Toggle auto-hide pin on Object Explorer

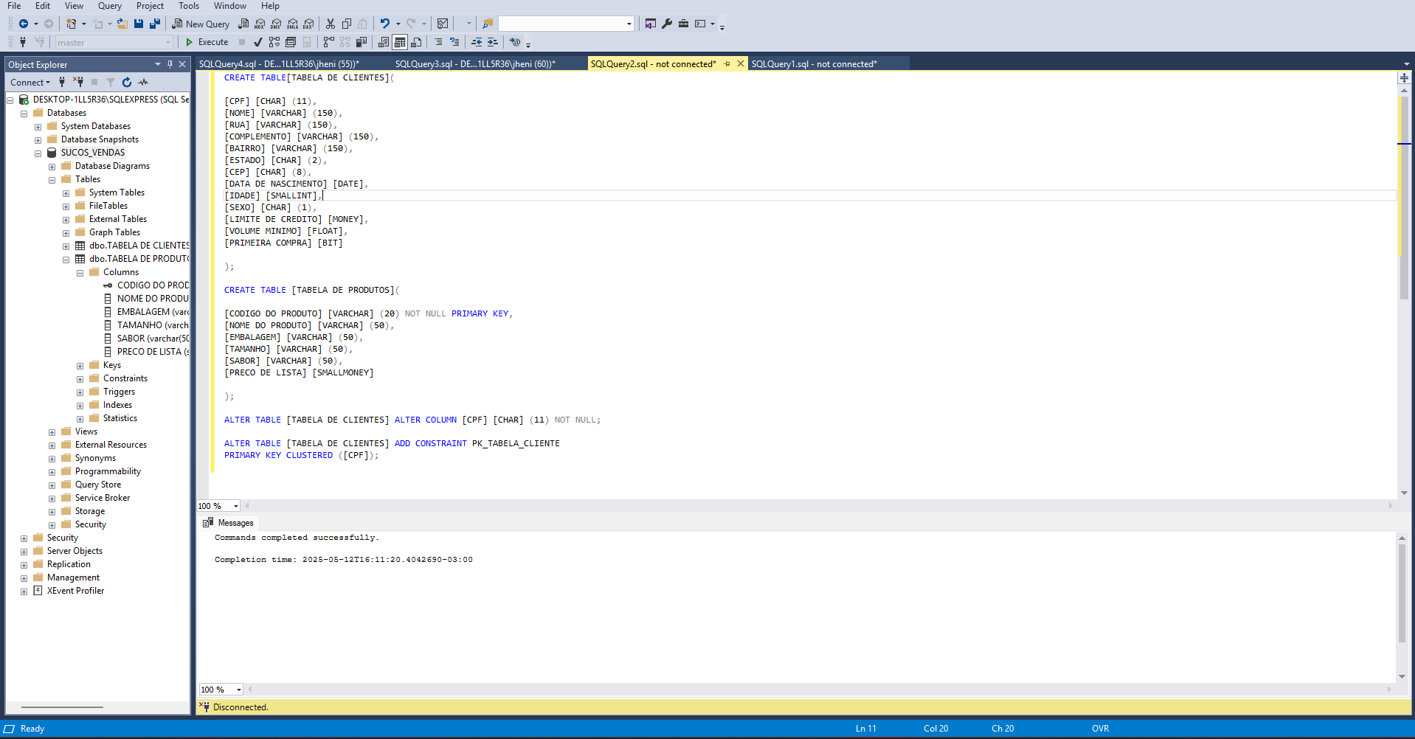170,64
